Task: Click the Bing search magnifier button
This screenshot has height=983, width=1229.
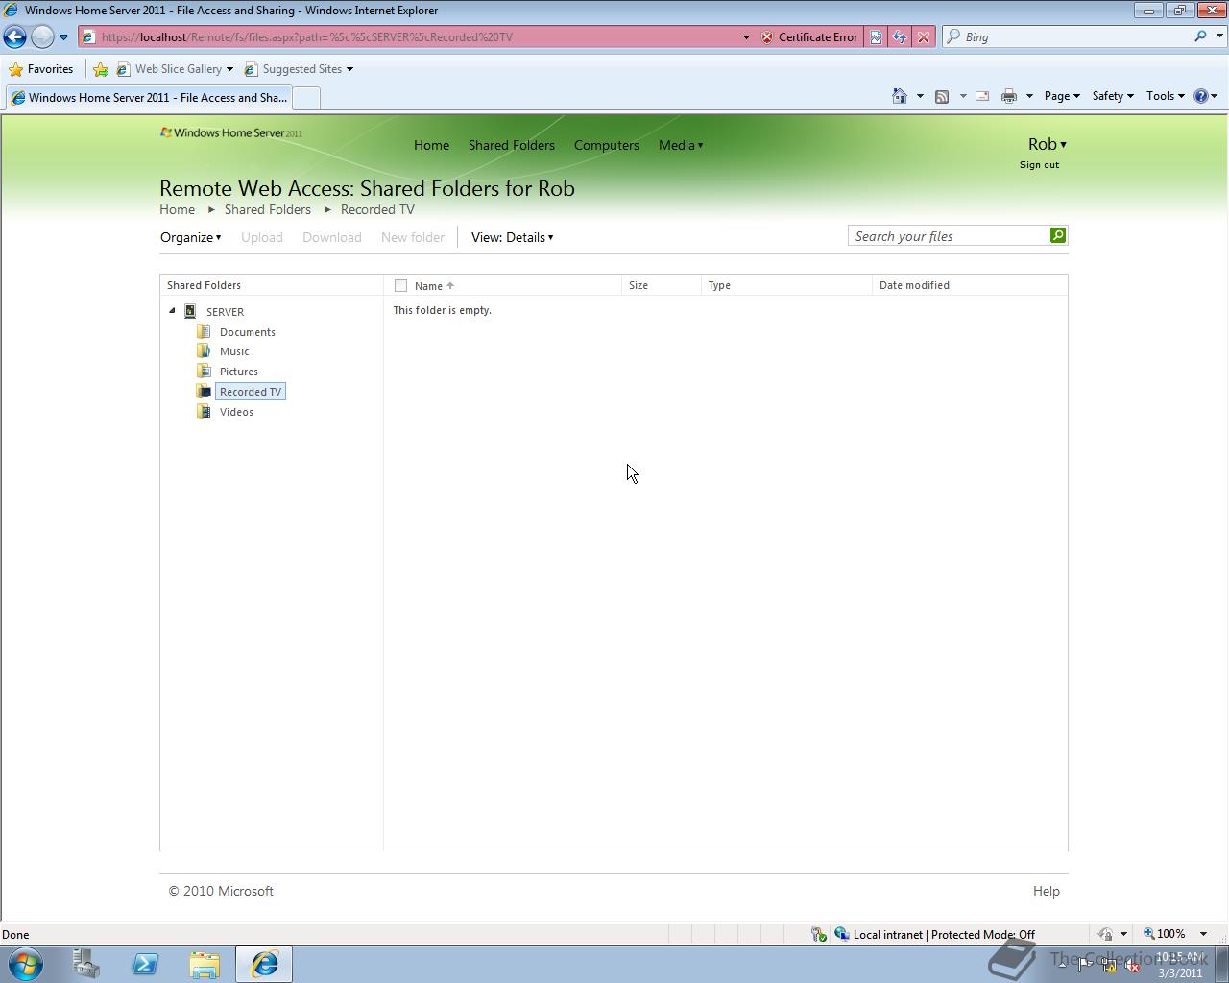Action: coord(1200,36)
